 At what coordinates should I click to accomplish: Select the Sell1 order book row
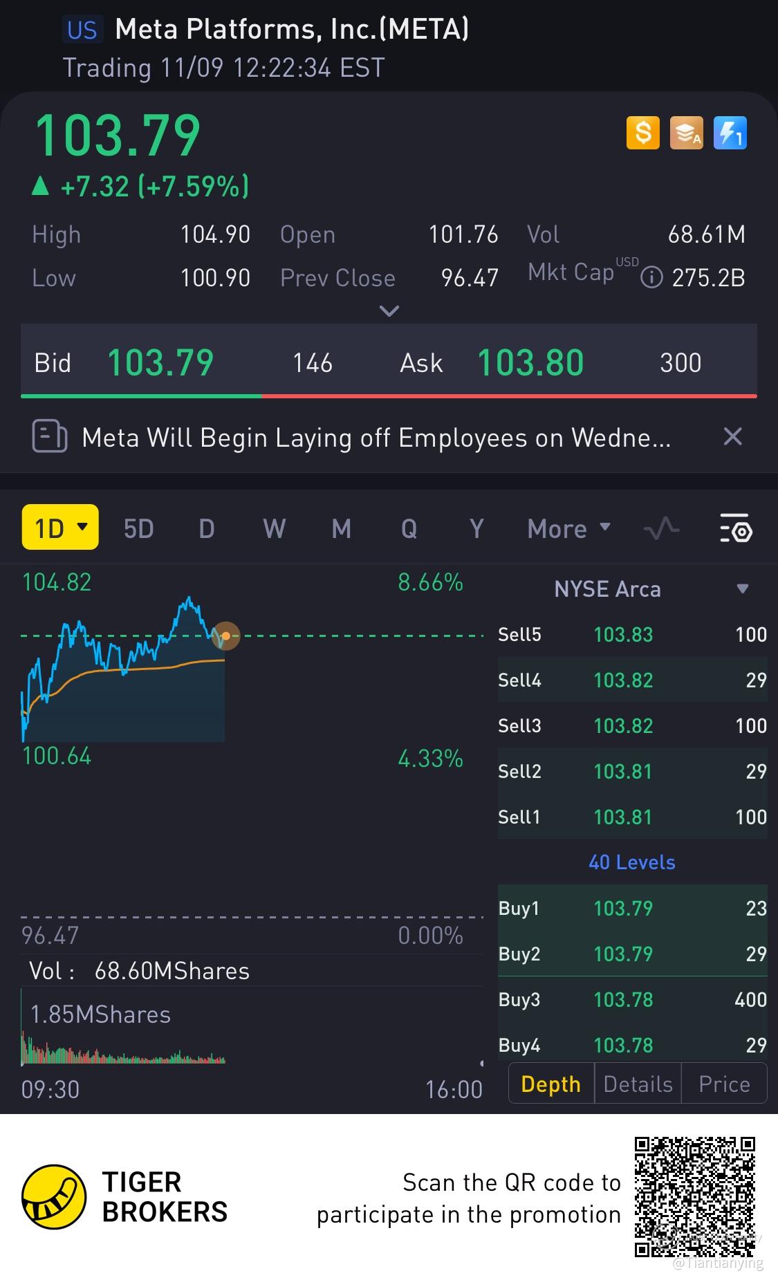[x=632, y=817]
